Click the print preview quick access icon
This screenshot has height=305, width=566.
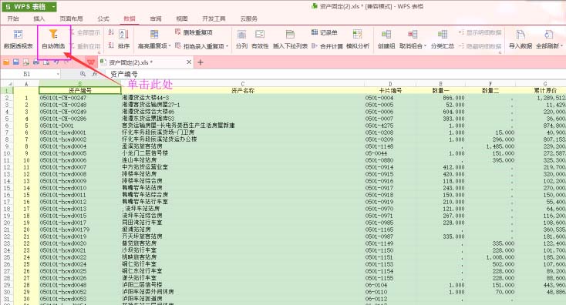(46, 62)
